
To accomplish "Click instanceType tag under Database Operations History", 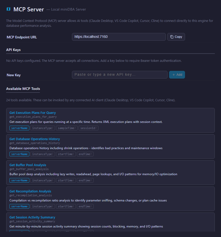I will pyautogui.click(x=43, y=154).
